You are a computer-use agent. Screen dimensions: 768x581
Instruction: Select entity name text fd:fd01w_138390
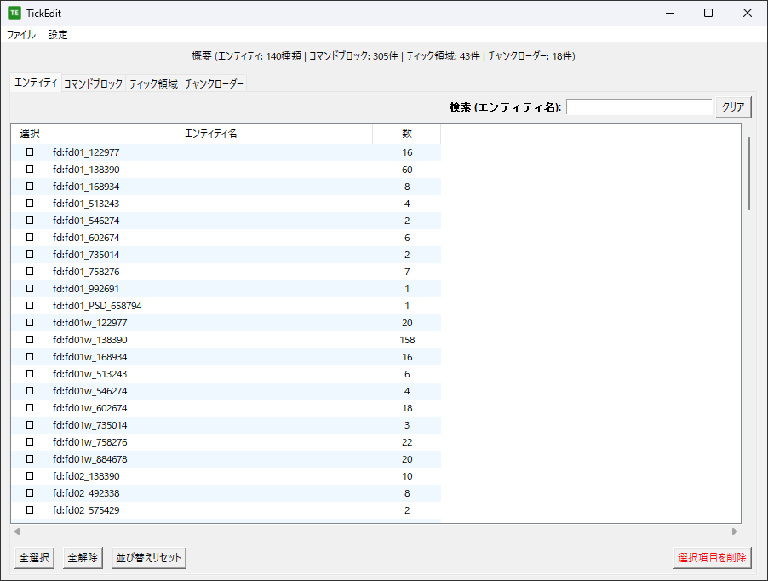[x=90, y=340]
